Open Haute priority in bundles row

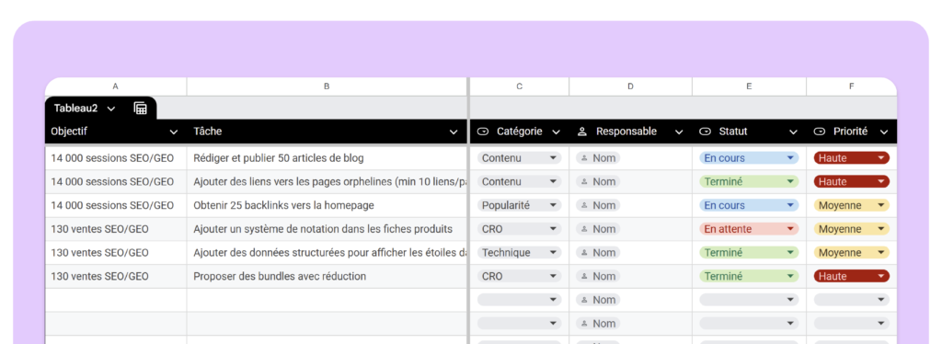point(851,276)
